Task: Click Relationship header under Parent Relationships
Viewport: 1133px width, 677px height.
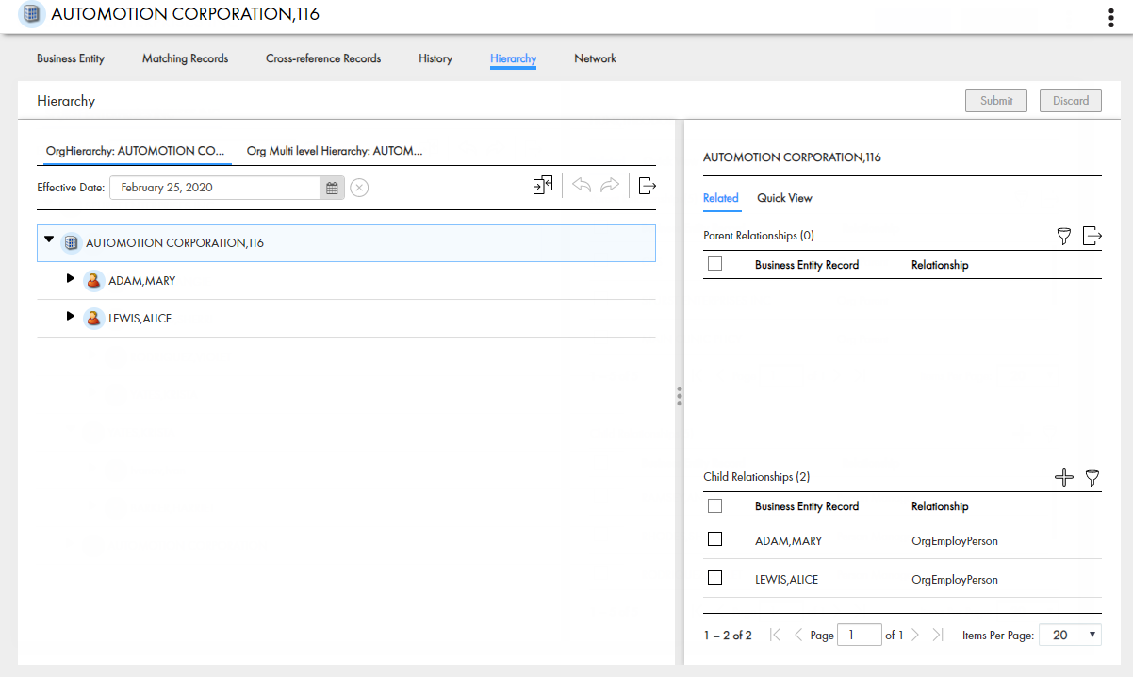Action: pos(940,265)
